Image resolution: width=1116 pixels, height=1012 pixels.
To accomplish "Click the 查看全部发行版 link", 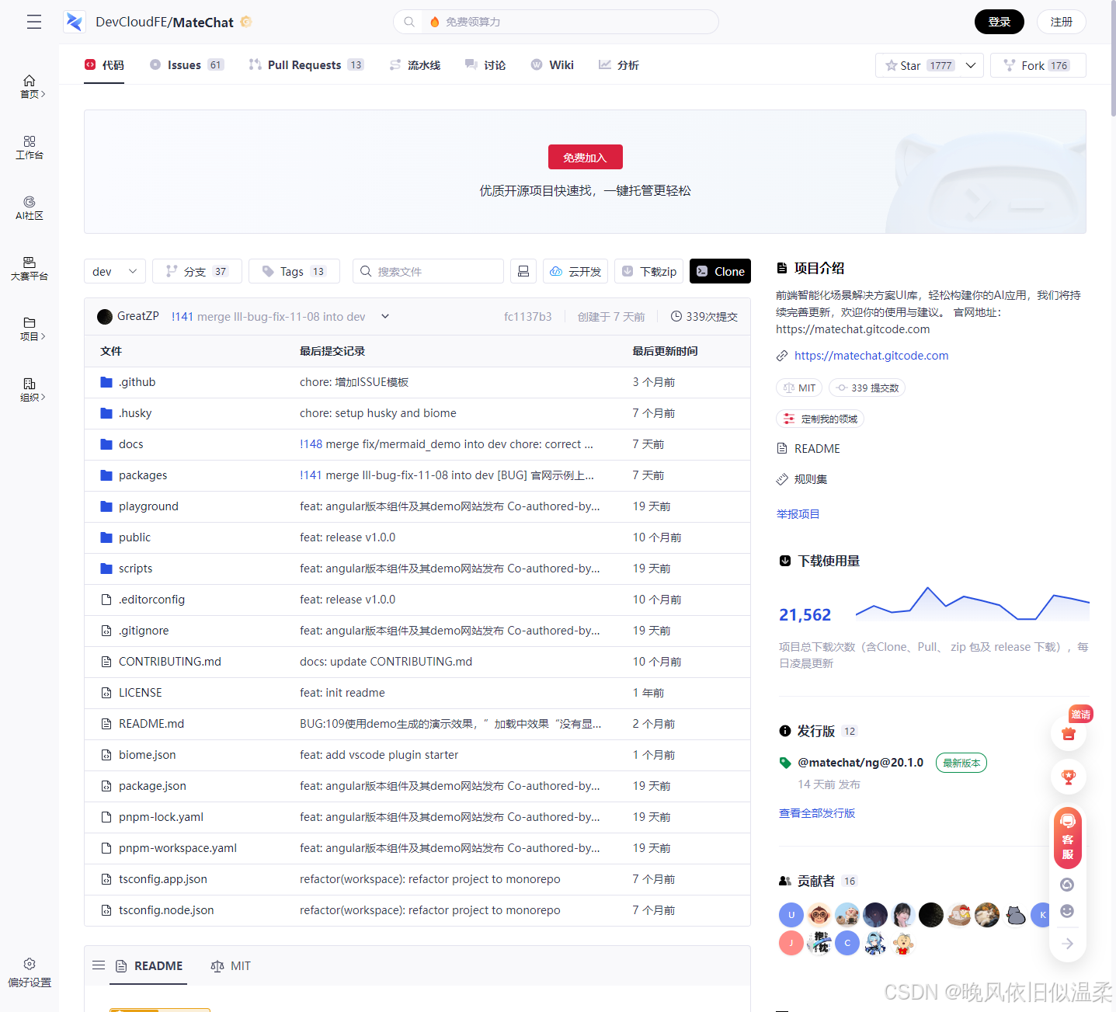I will tap(817, 813).
